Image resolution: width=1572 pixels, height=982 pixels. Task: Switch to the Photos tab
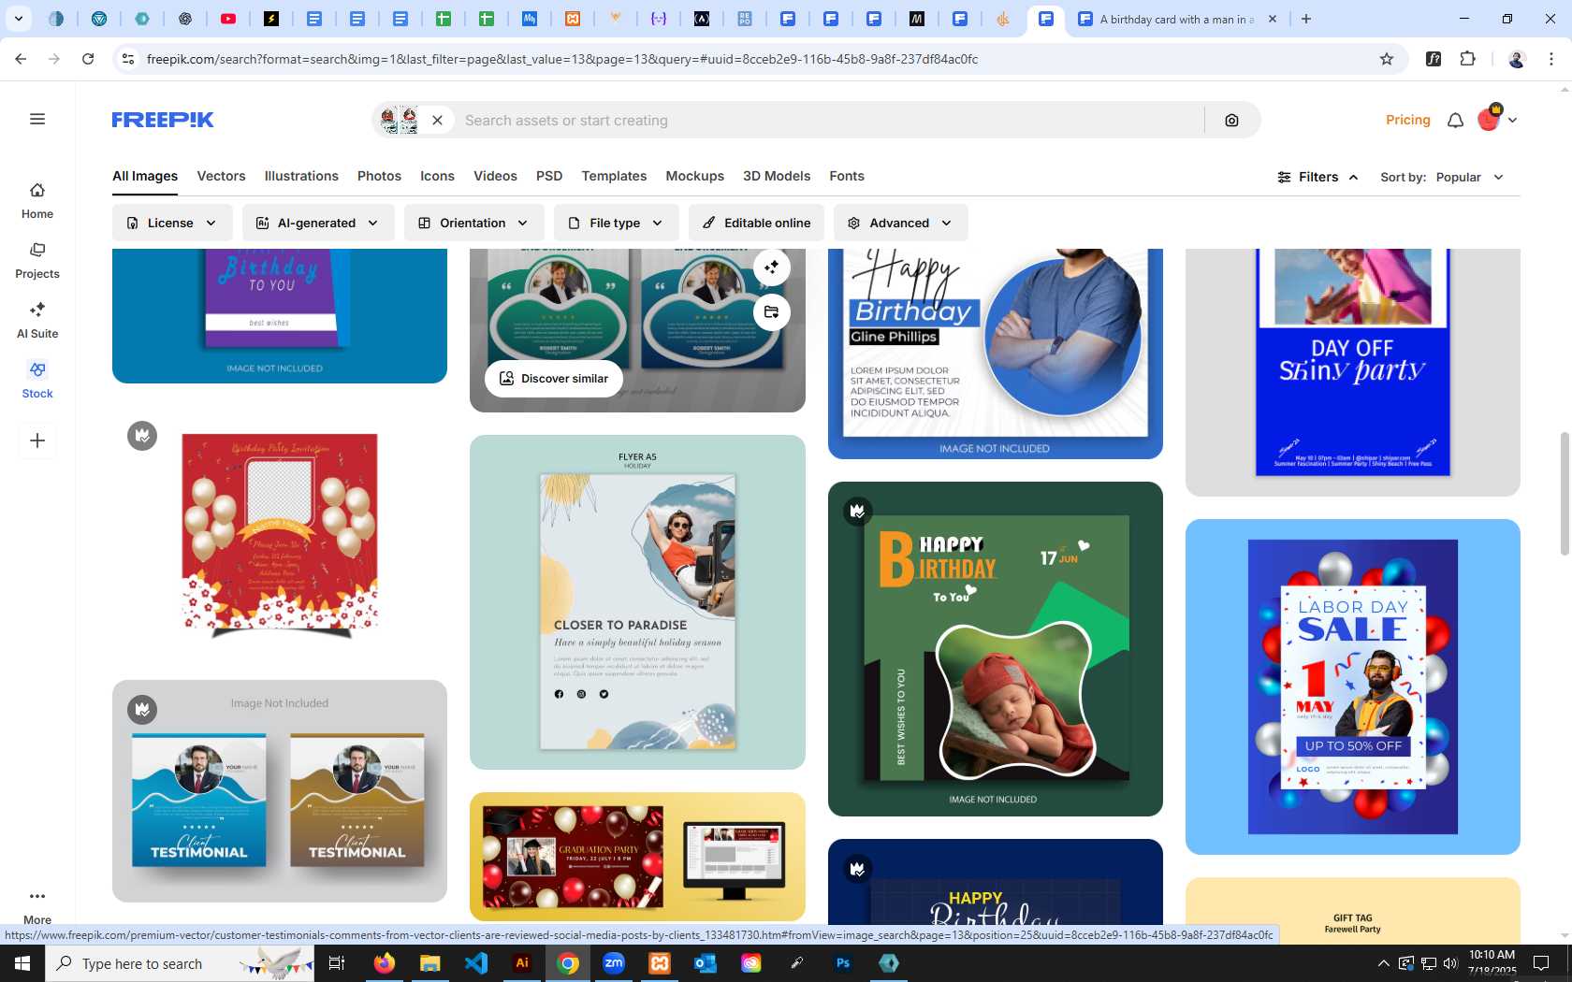(379, 176)
